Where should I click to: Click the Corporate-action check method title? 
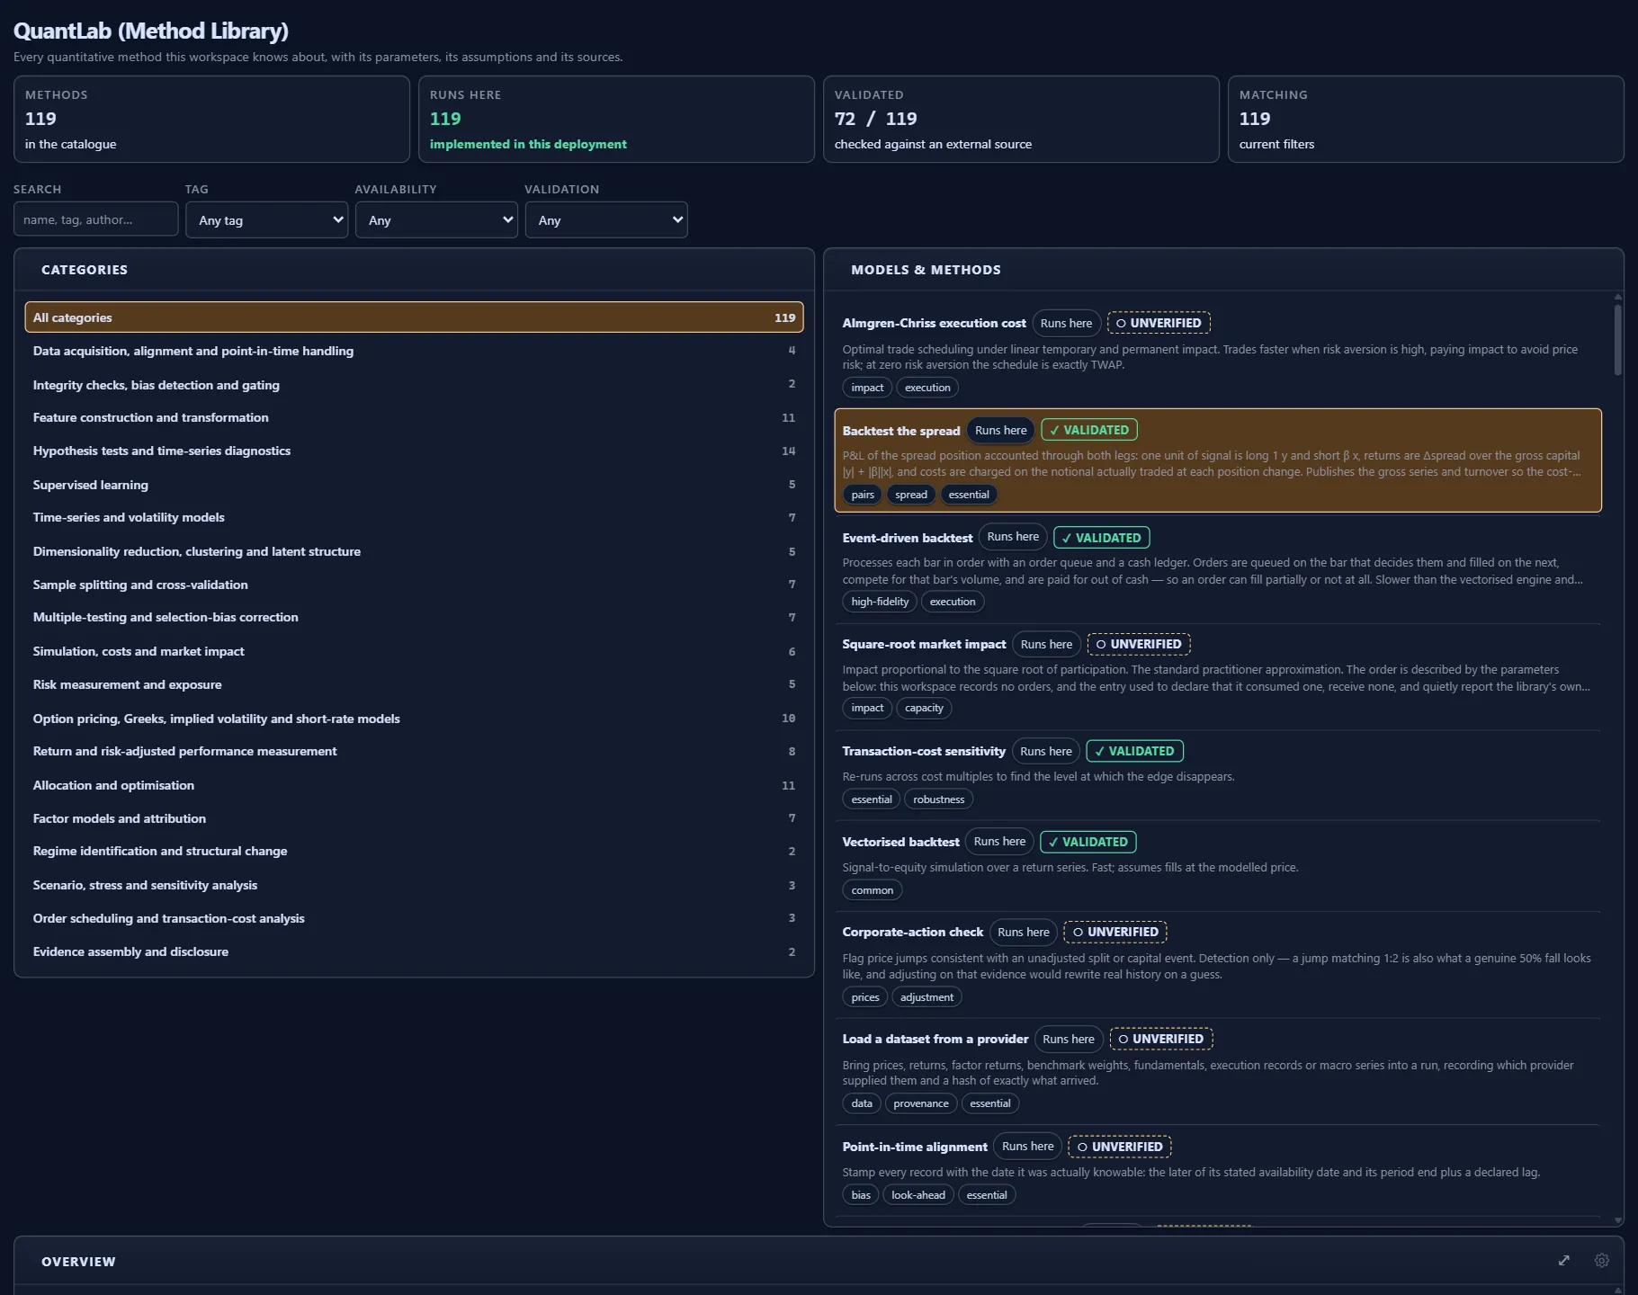pyautogui.click(x=912, y=932)
